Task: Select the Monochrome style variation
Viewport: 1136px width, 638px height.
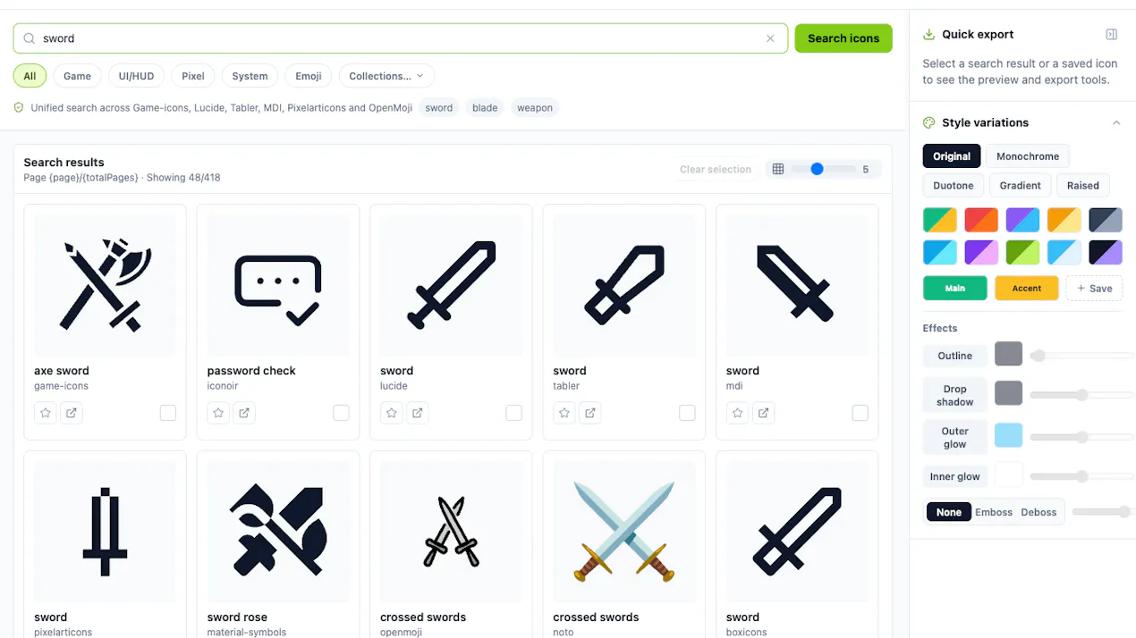Action: [x=1028, y=156]
